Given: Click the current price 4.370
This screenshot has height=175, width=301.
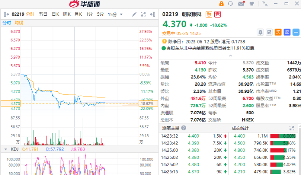Looking at the screenshot, I should (x=174, y=24).
